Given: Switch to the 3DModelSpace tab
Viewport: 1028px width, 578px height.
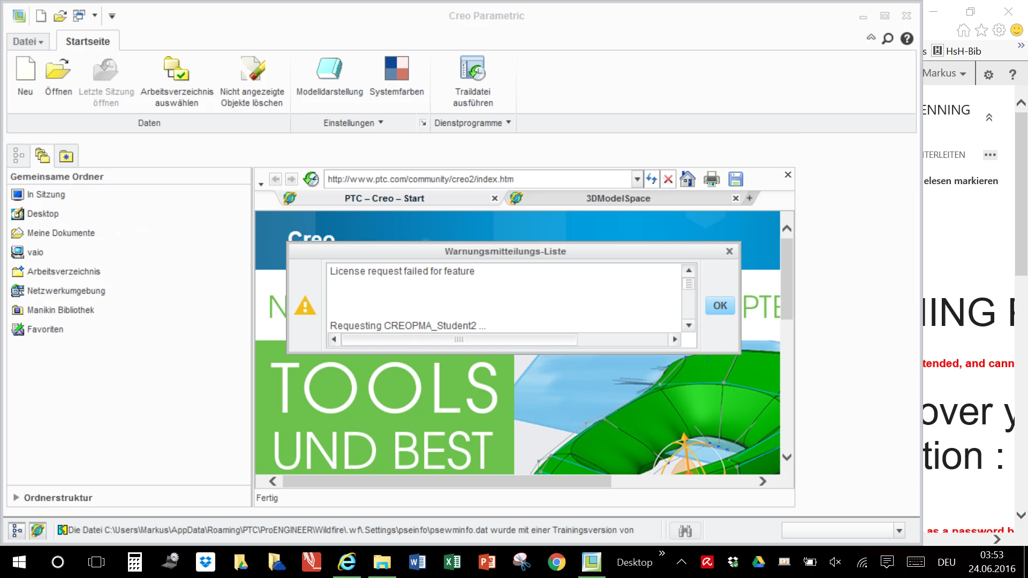Looking at the screenshot, I should (618, 199).
